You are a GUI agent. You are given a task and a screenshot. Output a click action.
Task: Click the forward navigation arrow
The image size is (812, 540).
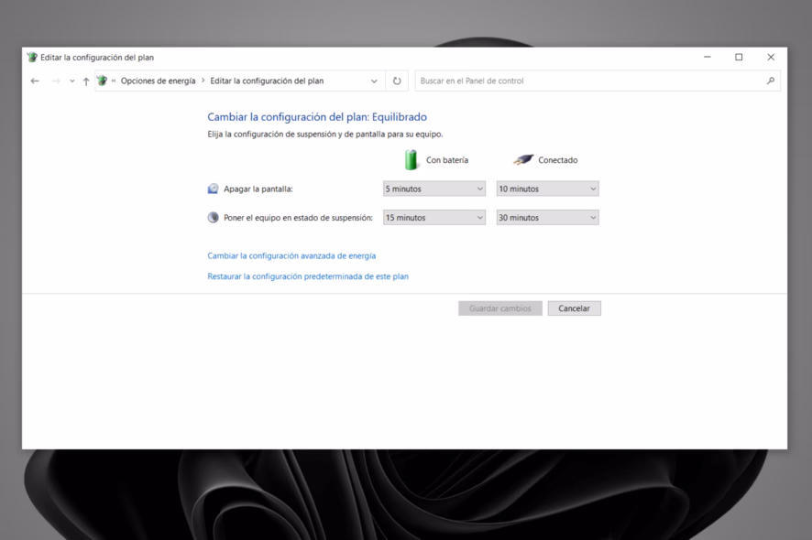point(56,81)
